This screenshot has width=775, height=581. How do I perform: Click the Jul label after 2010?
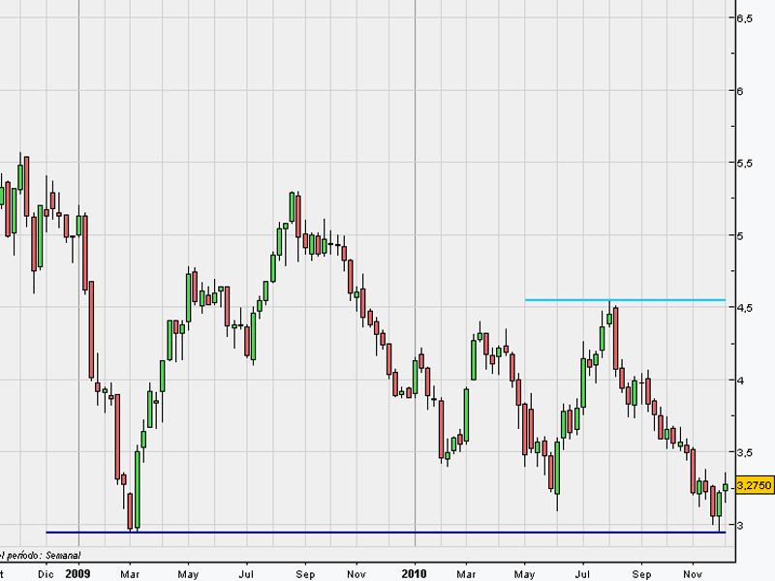tap(583, 574)
